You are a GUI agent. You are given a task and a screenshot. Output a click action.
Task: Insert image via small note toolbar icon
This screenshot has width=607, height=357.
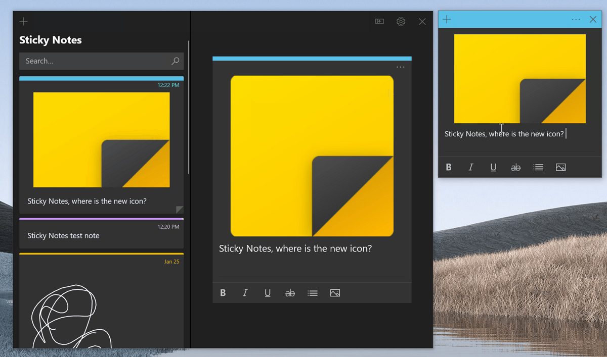560,167
